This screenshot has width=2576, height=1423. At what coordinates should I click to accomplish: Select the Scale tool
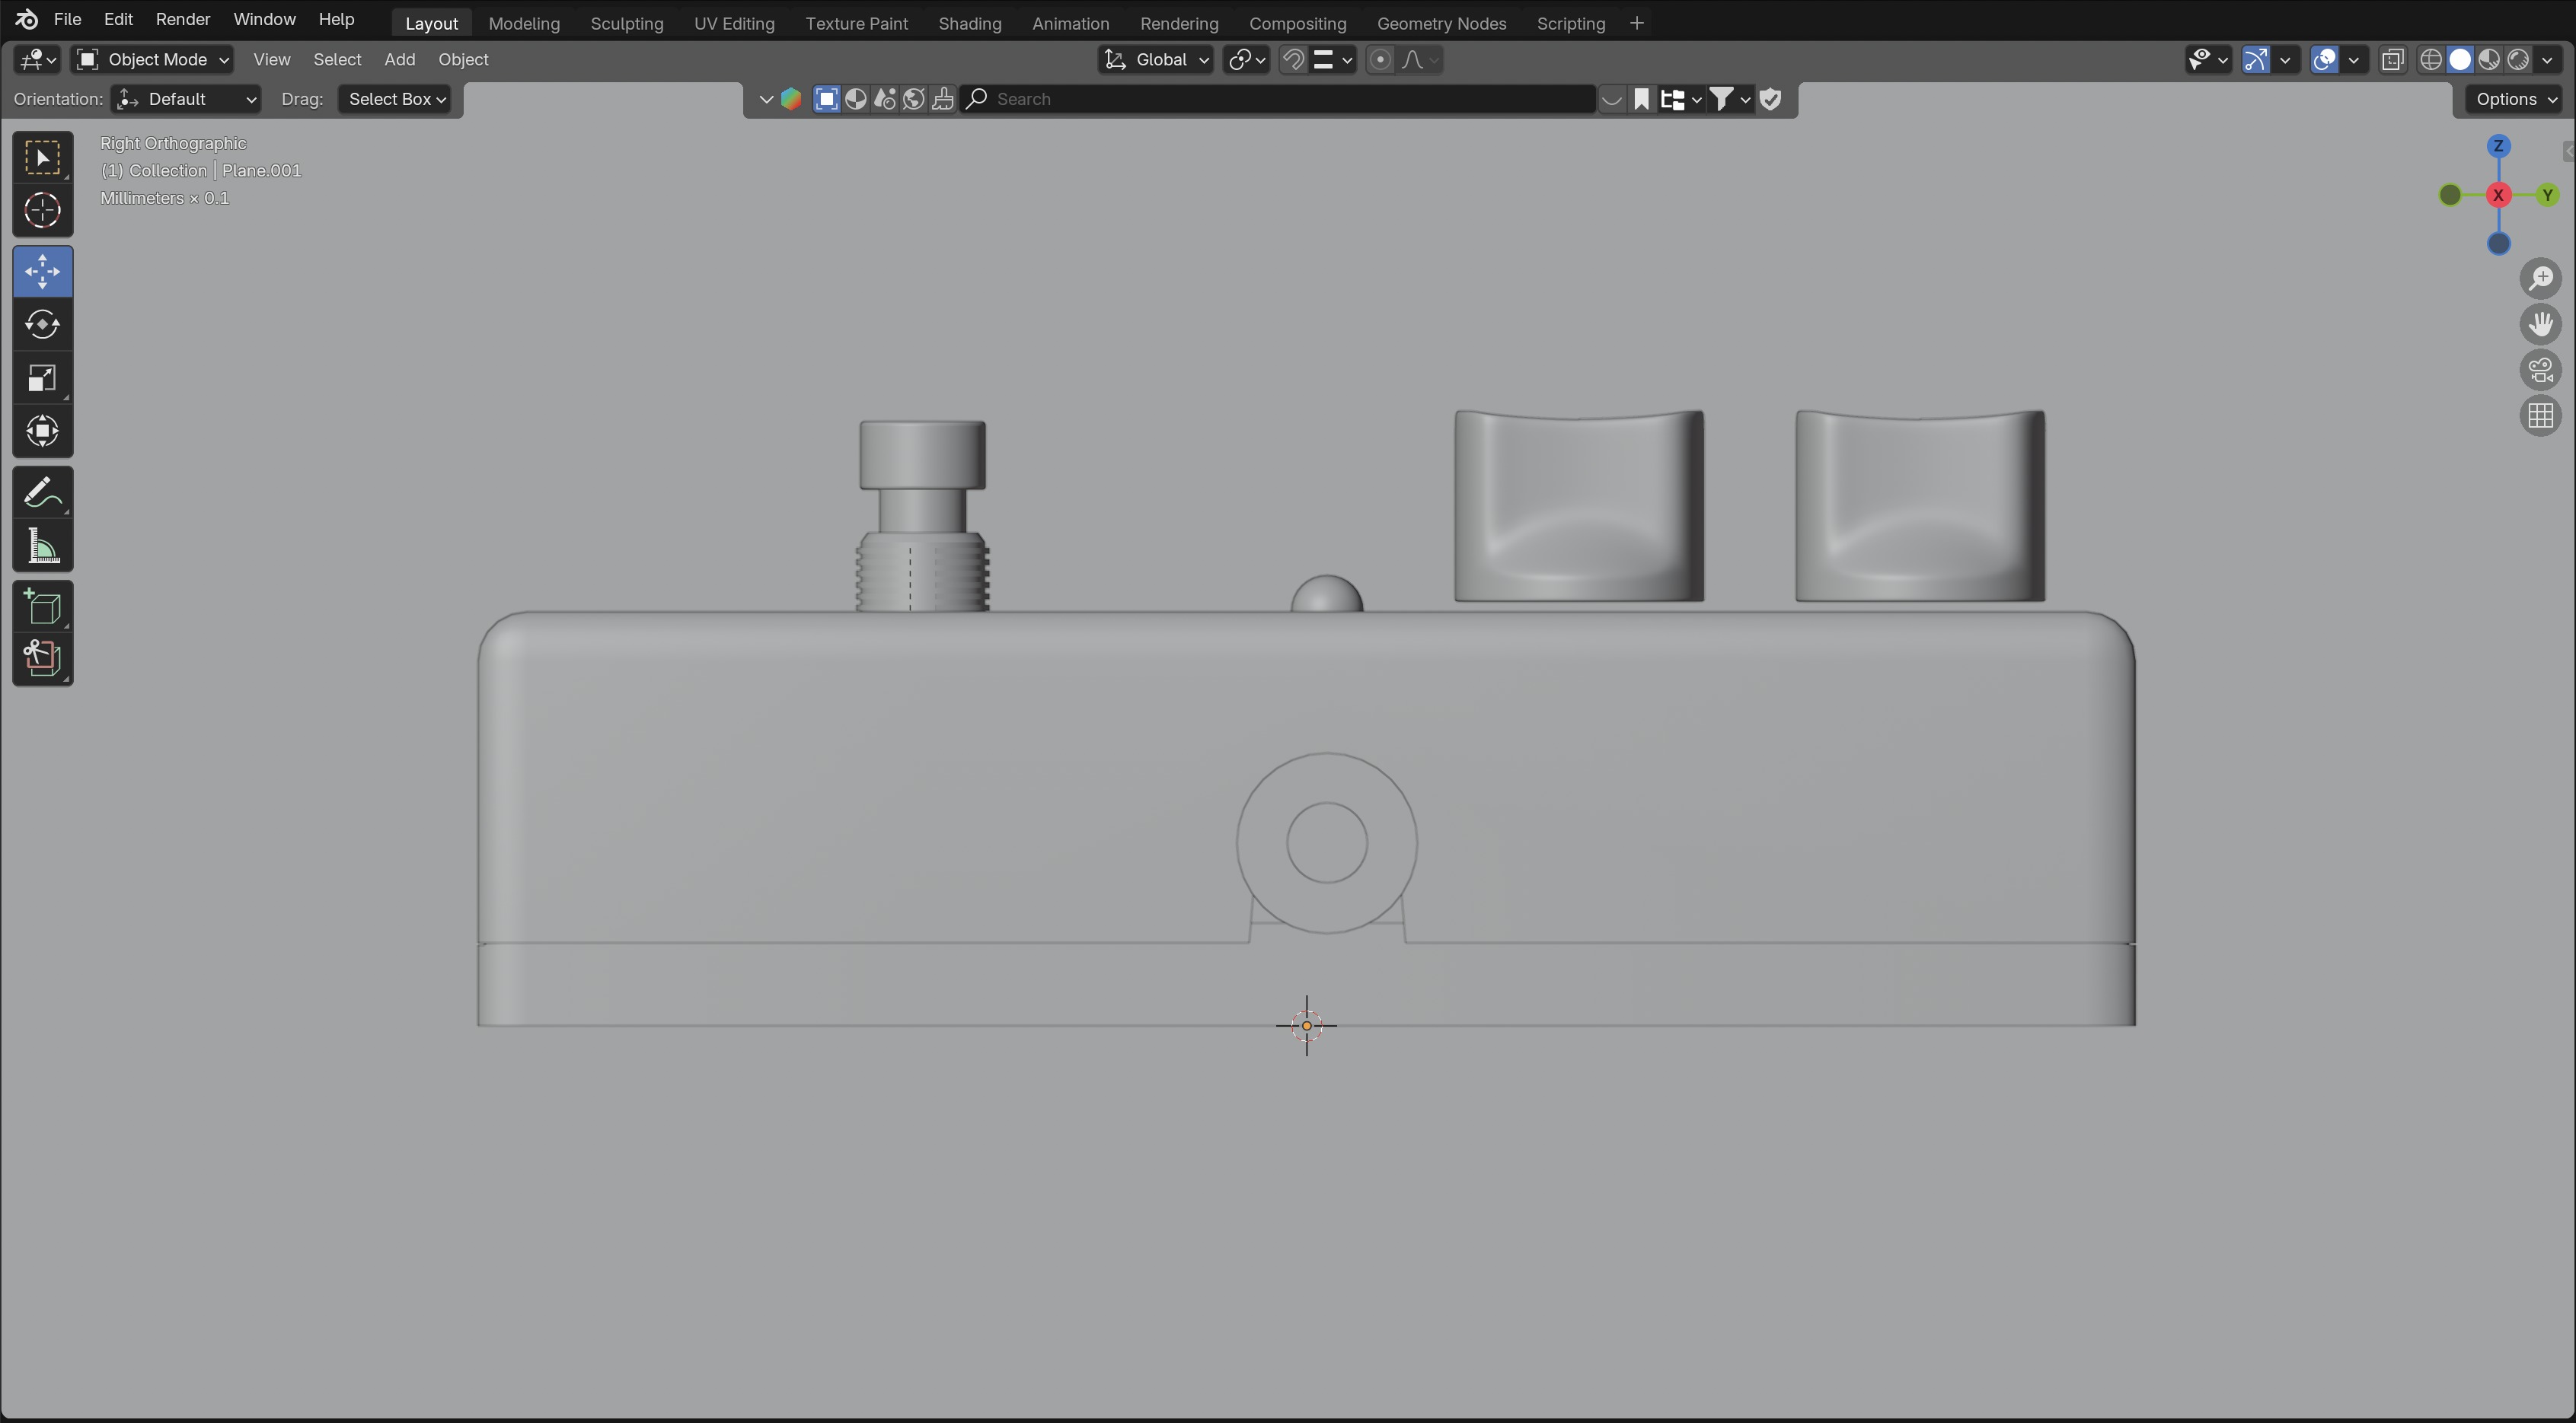42,379
